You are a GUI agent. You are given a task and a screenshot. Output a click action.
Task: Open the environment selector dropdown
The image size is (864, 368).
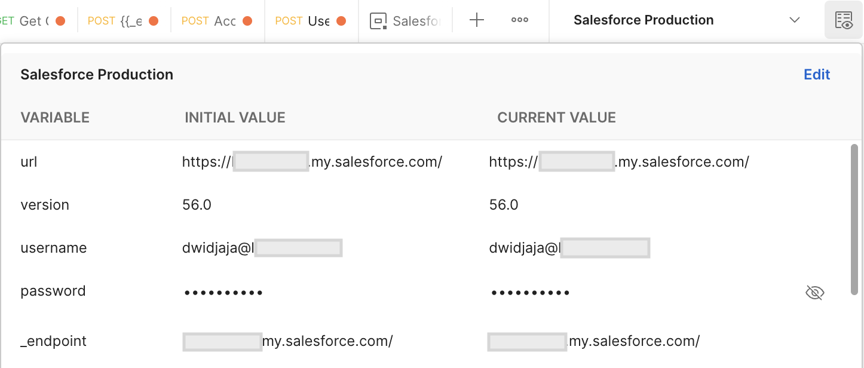795,20
